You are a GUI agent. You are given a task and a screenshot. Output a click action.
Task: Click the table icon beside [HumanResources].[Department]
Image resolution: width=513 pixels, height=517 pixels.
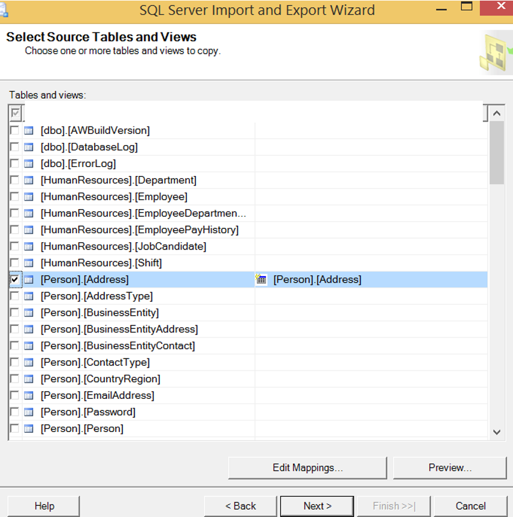point(29,180)
